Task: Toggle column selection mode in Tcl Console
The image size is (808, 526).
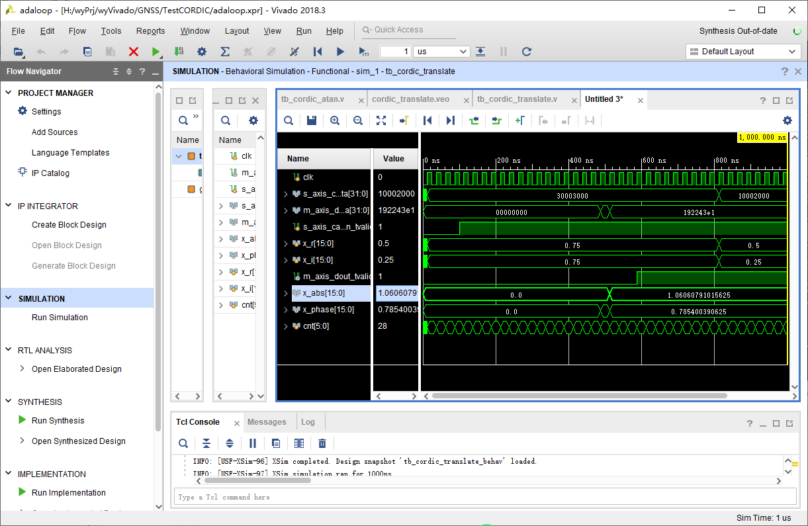Action: pyautogui.click(x=299, y=443)
